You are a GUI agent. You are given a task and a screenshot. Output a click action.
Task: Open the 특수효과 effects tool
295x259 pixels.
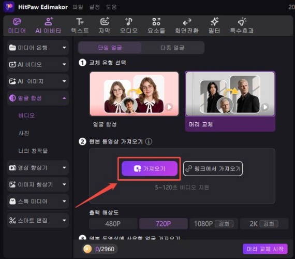point(242,26)
